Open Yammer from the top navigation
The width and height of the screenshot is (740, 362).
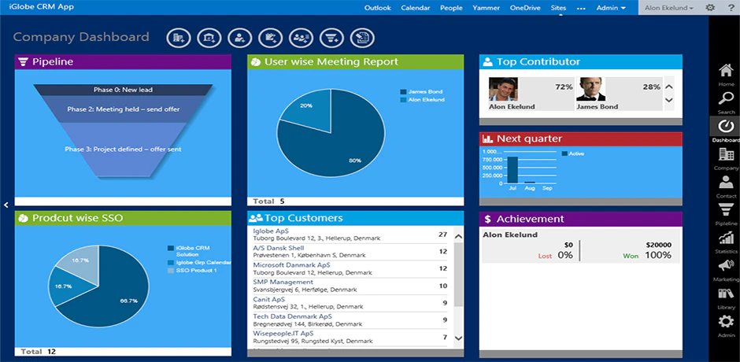tap(487, 8)
